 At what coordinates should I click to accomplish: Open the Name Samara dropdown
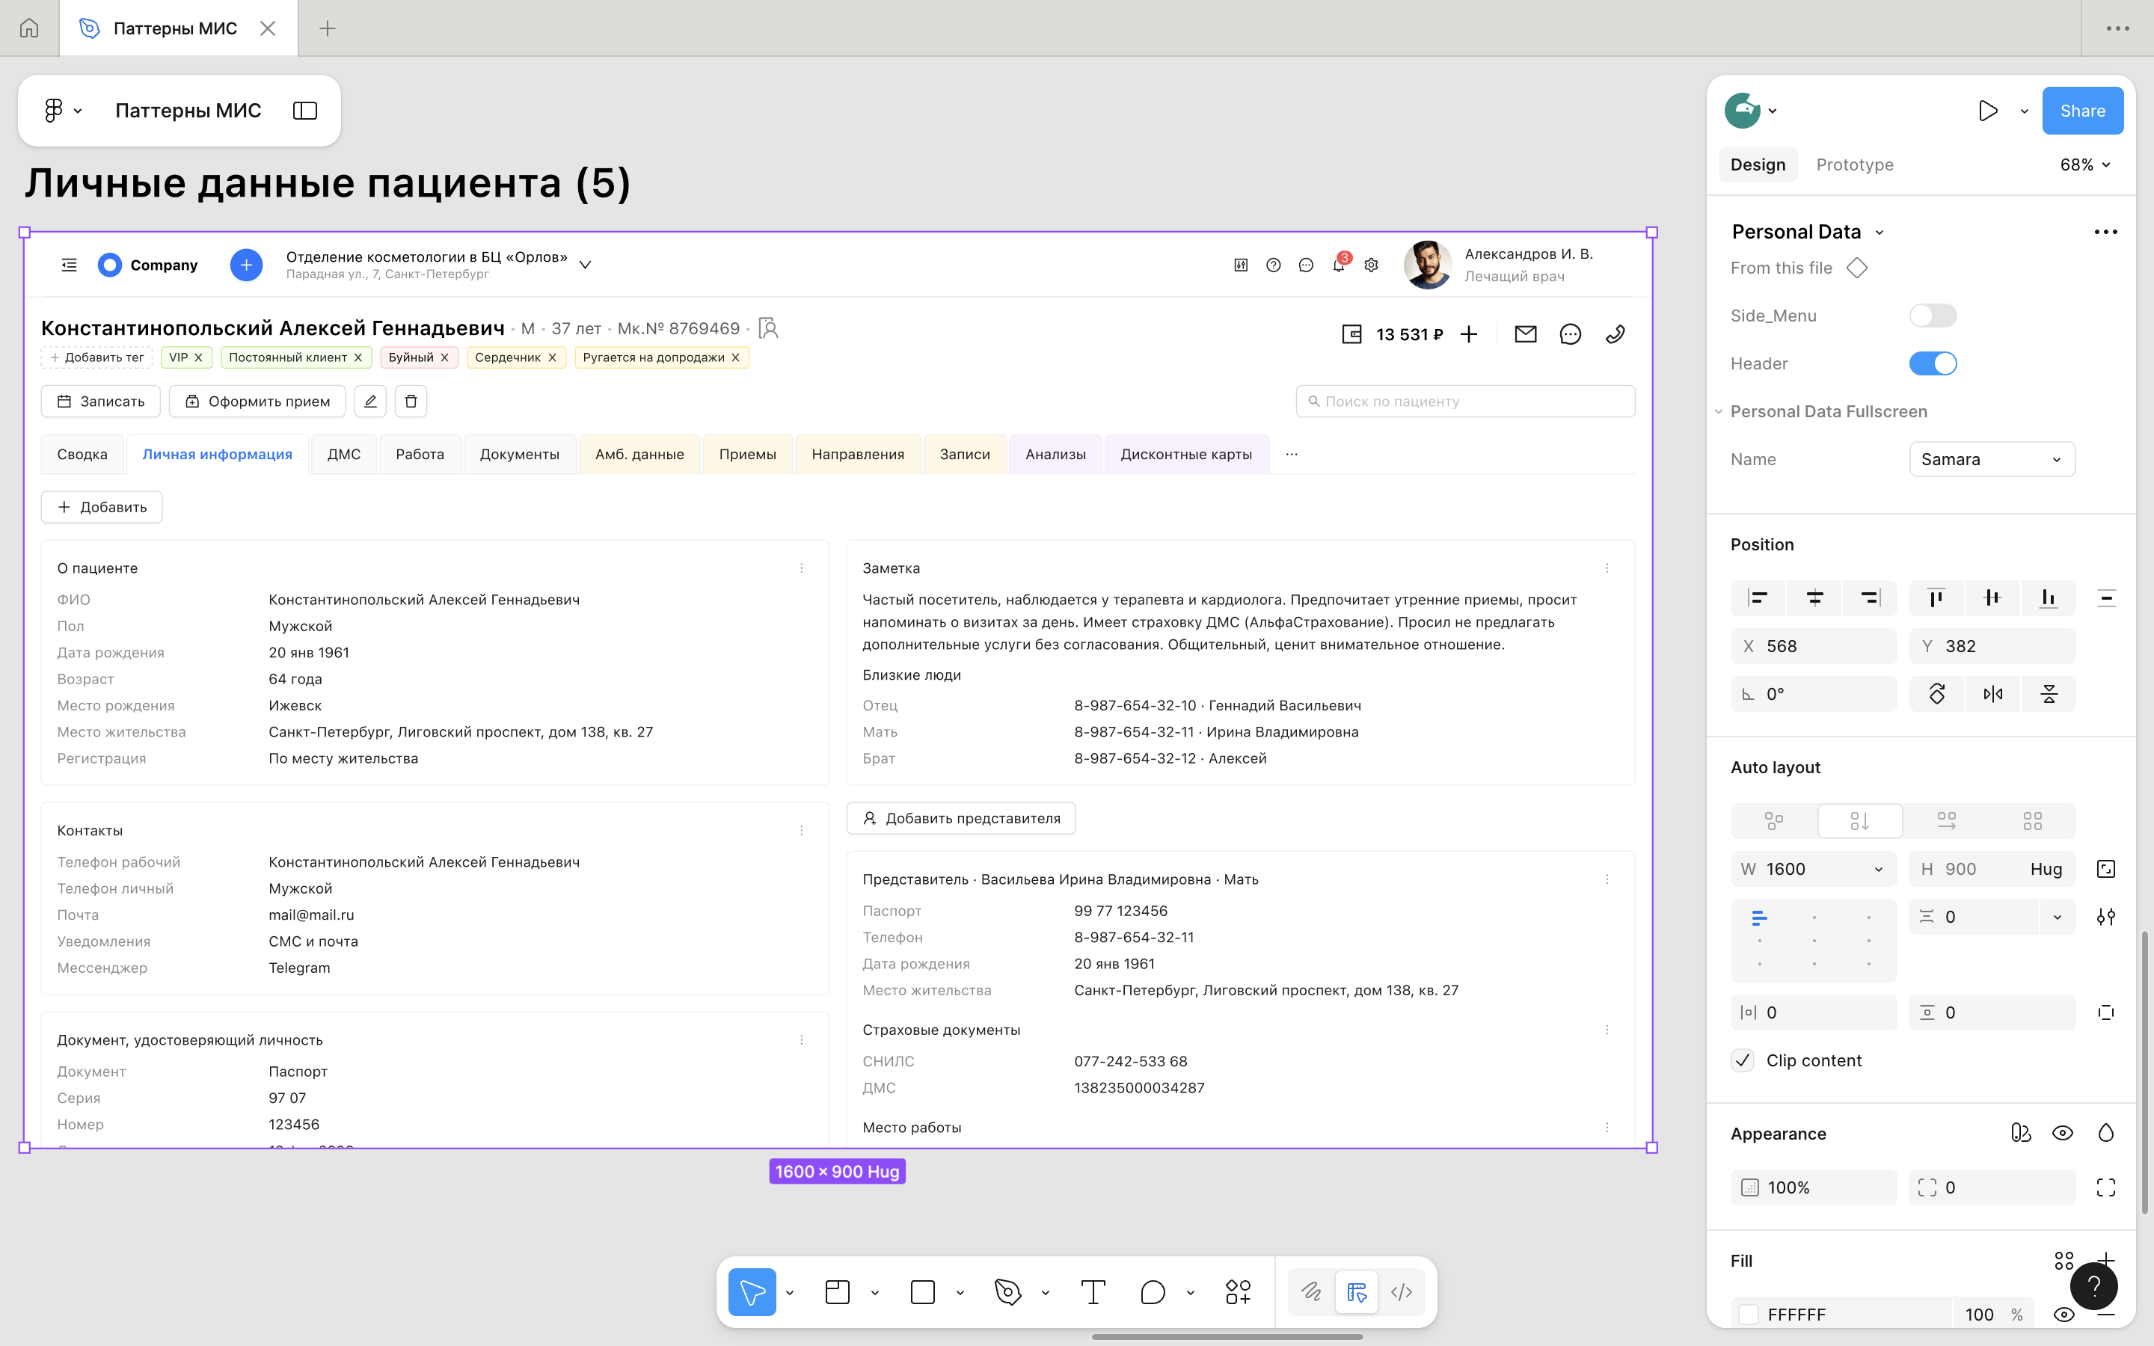coord(1991,459)
